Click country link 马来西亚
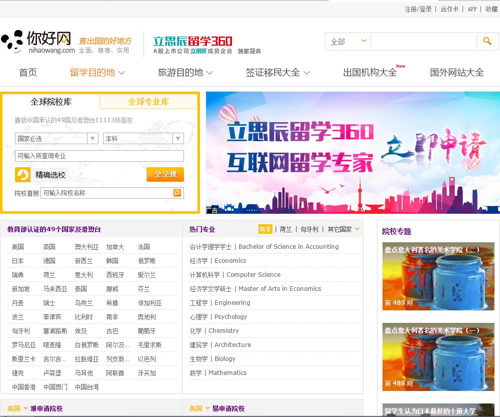The image size is (500, 417). tap(55, 289)
